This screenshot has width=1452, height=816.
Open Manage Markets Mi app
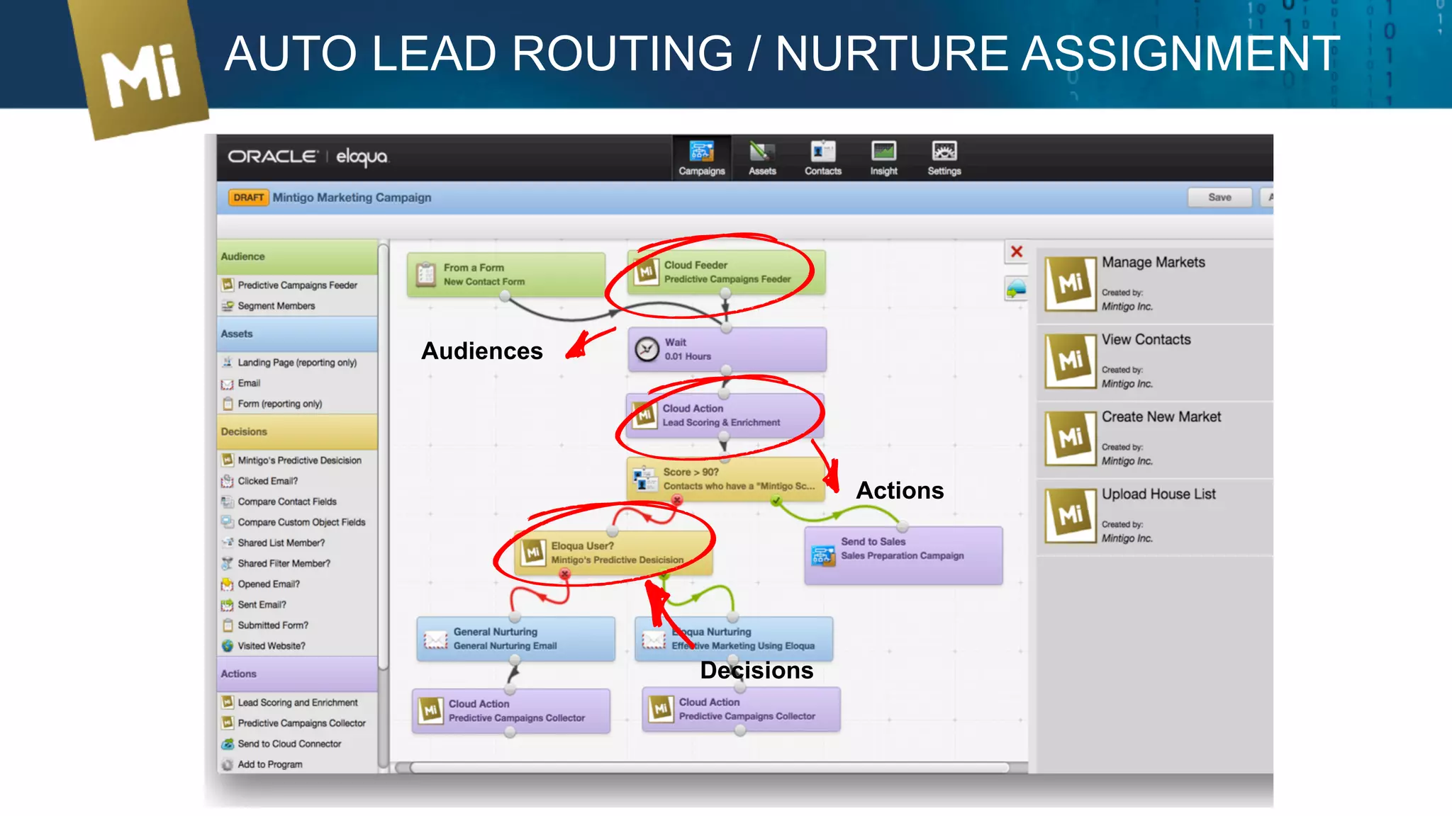(1071, 284)
